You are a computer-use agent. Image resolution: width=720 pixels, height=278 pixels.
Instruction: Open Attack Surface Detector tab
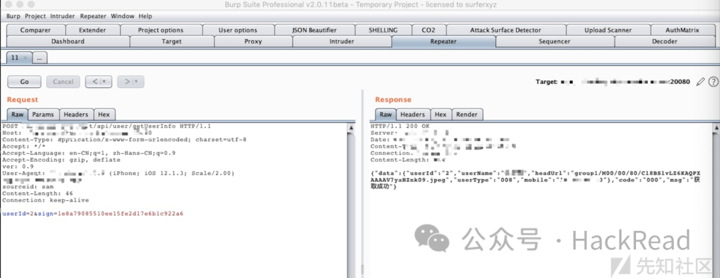(505, 30)
